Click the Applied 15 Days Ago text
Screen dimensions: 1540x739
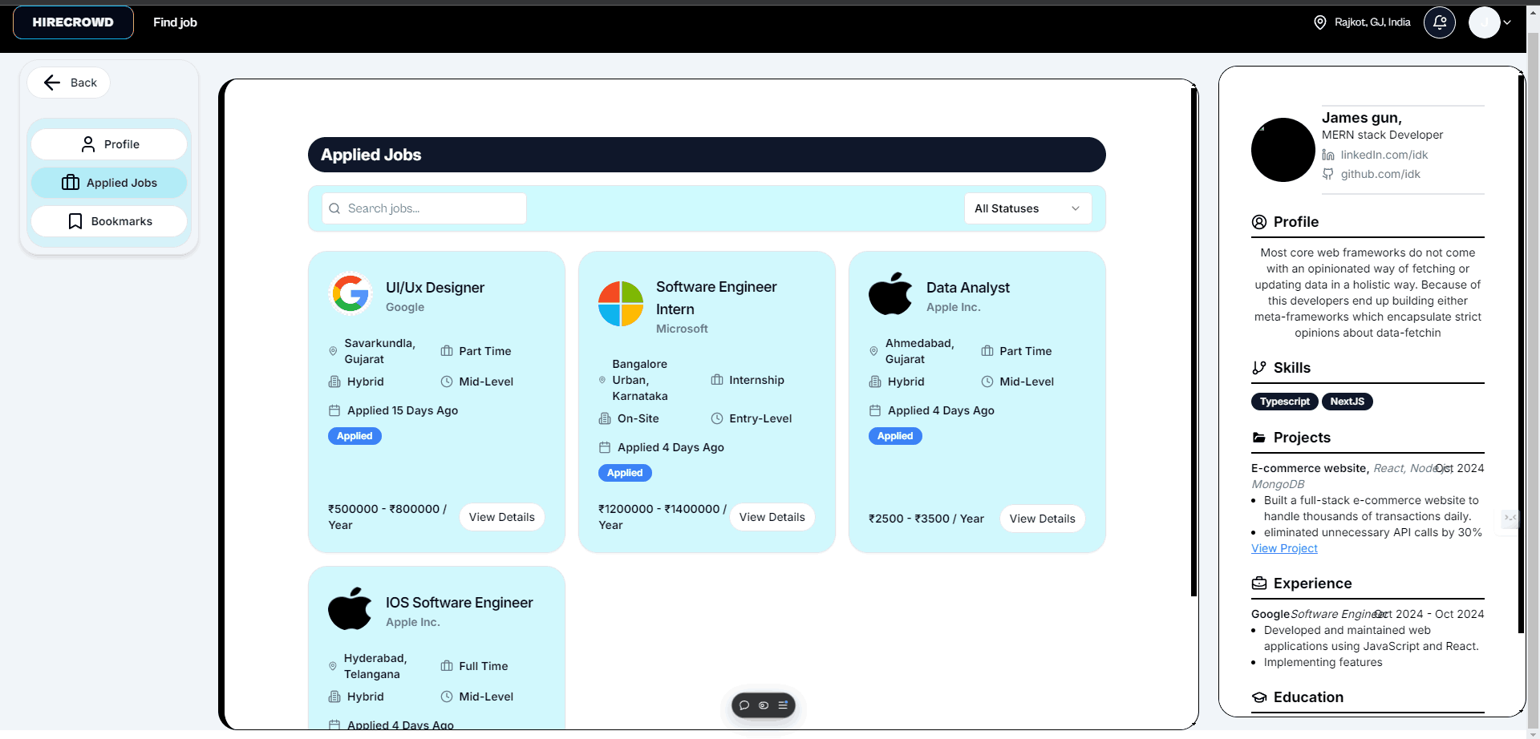[403, 410]
